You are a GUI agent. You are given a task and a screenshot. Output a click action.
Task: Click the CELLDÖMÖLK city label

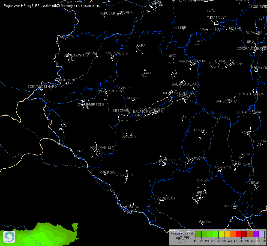coord(117,54)
